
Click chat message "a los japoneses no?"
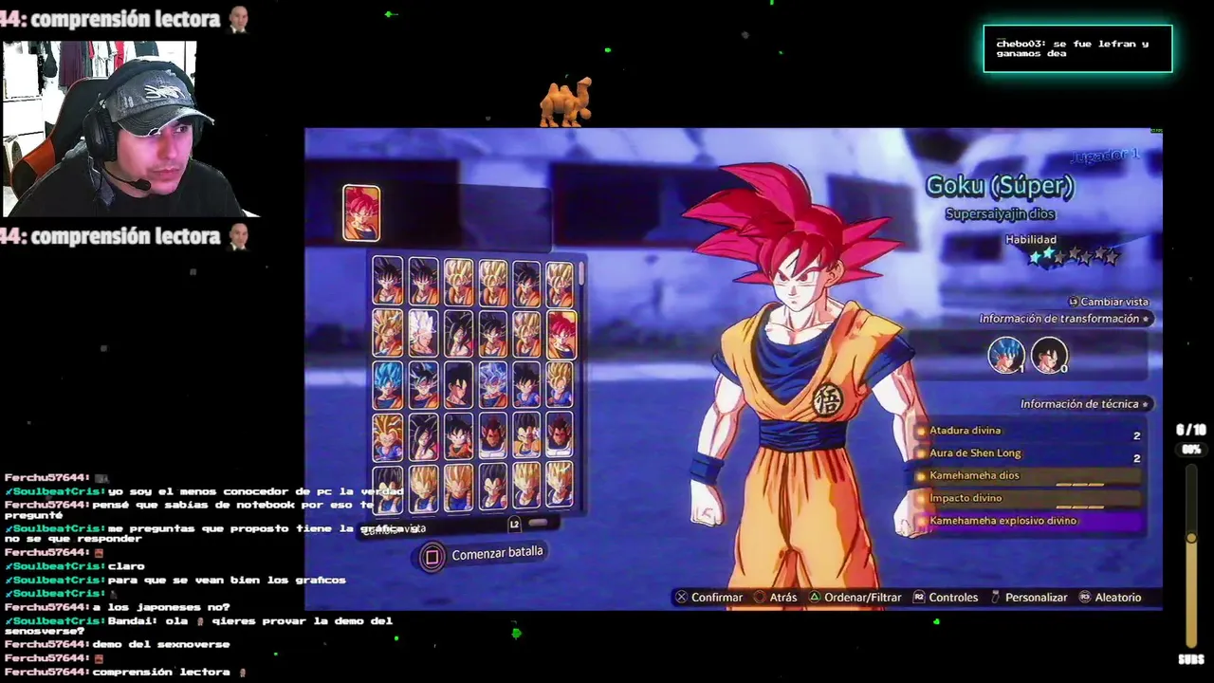161,607
